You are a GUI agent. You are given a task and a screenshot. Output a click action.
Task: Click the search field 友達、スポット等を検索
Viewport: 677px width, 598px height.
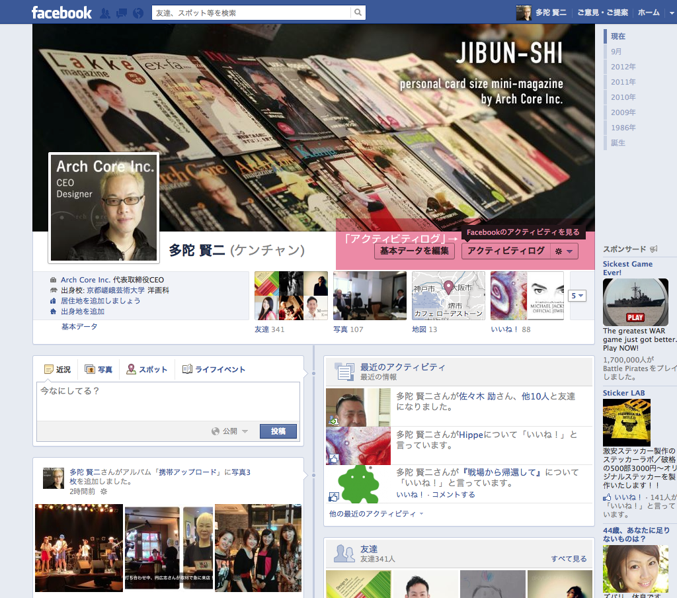251,13
